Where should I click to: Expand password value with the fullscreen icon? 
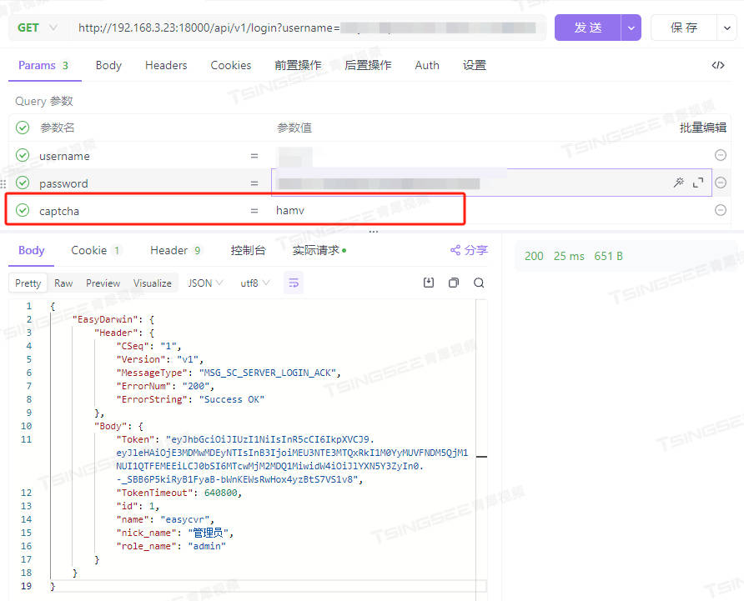click(x=698, y=182)
